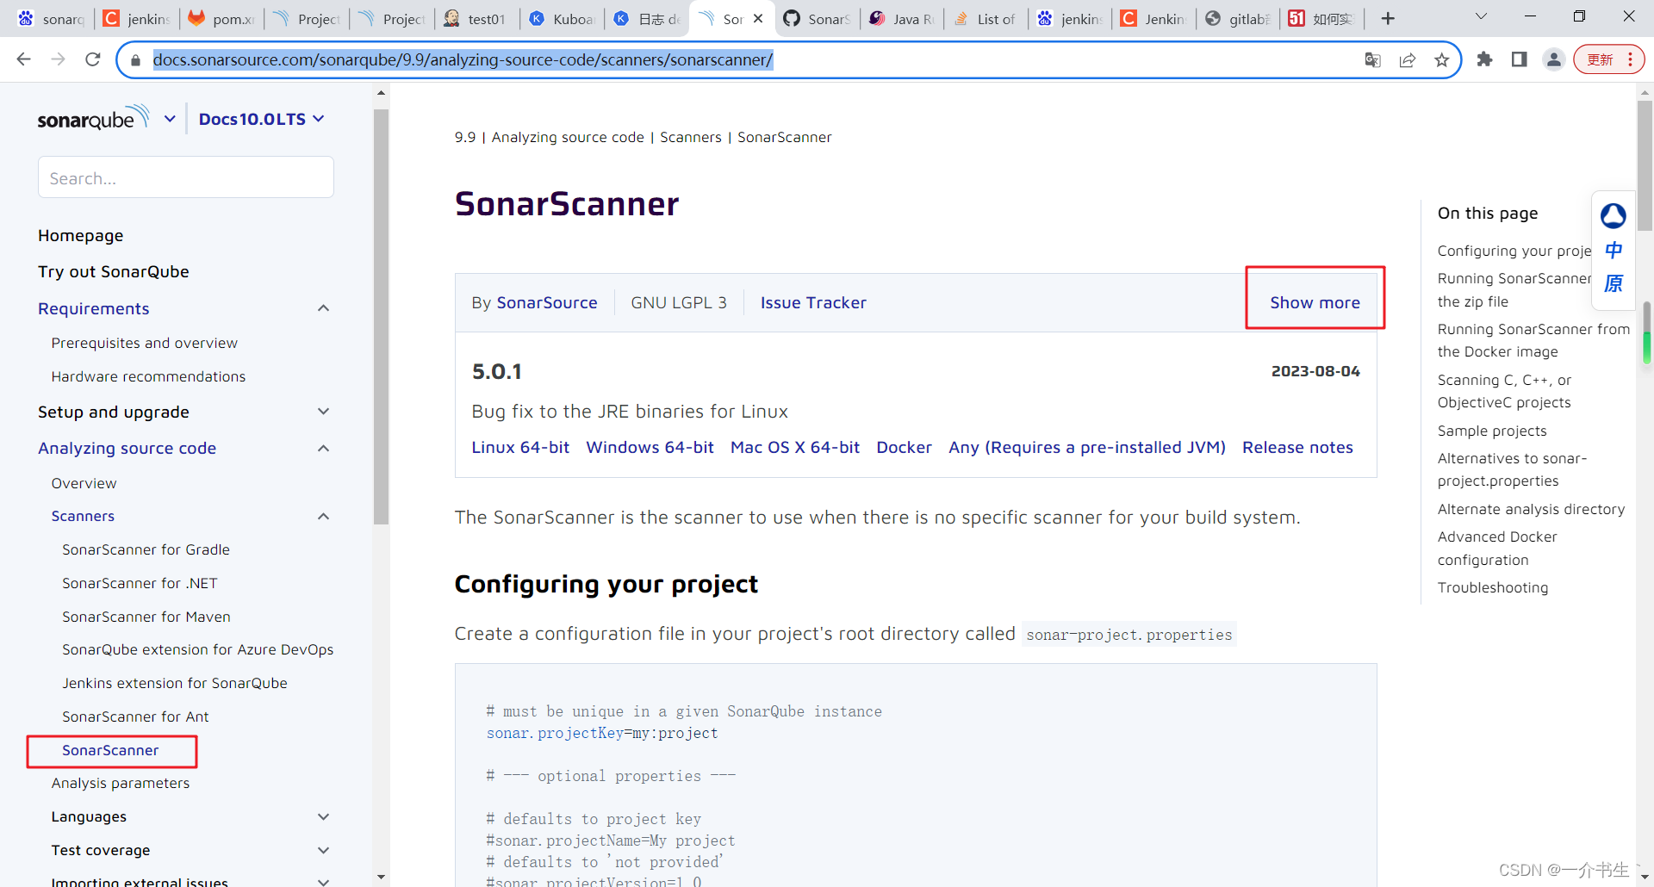This screenshot has width=1654, height=887.
Task: Switch to the Java R tab
Action: tap(901, 19)
